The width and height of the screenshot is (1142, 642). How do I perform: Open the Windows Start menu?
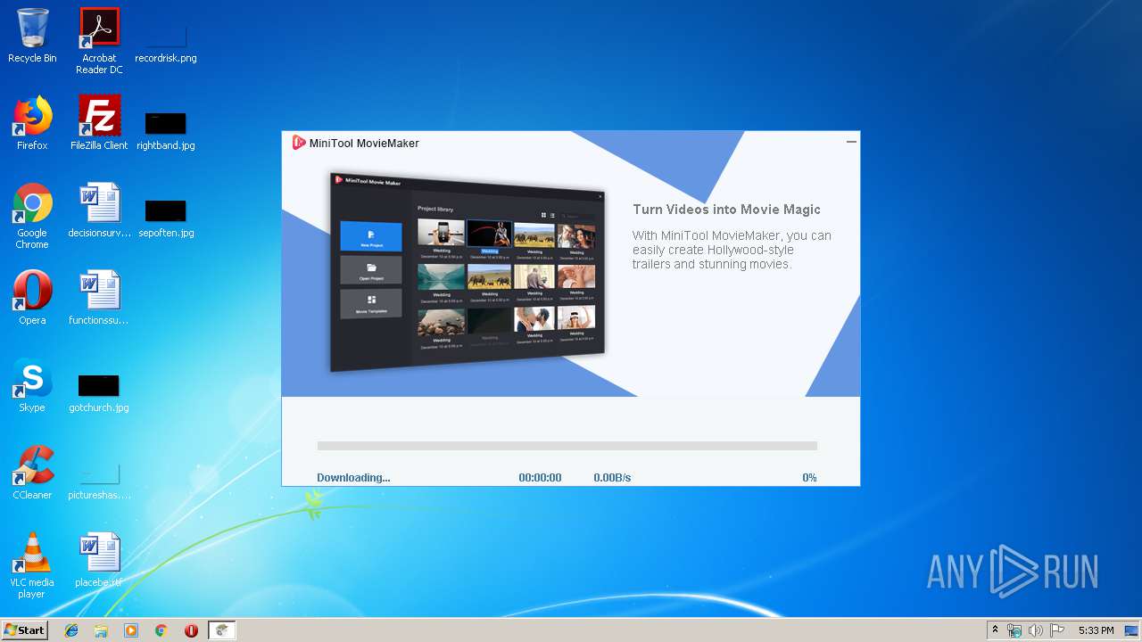(x=24, y=630)
